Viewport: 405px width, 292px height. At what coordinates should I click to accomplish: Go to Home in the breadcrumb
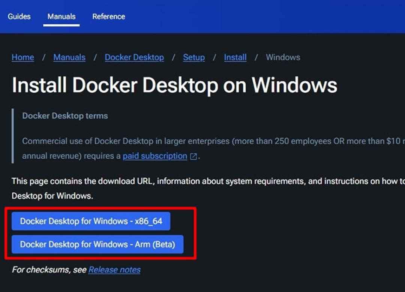tap(23, 57)
